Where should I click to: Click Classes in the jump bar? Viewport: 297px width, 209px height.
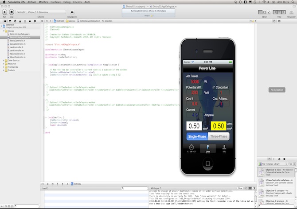click(70, 21)
